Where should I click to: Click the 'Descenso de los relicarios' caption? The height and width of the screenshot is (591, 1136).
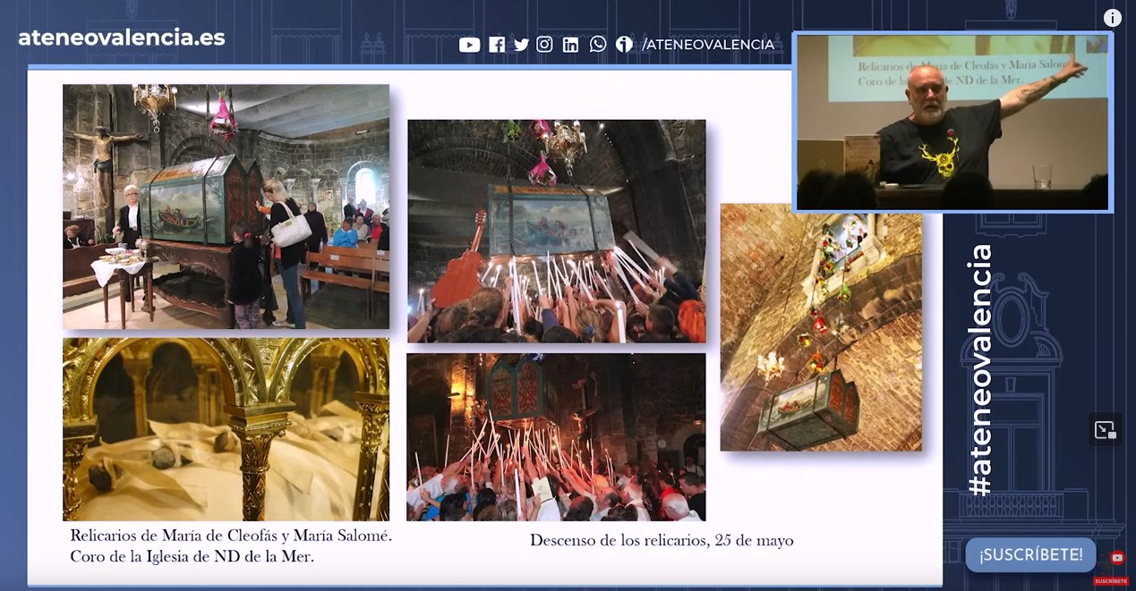tap(662, 540)
